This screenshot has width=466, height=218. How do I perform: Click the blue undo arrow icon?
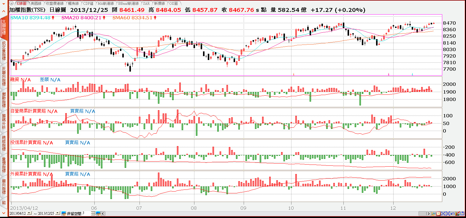(x=453, y=213)
